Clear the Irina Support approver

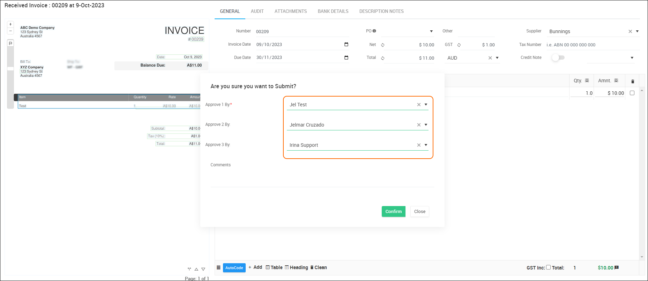419,145
